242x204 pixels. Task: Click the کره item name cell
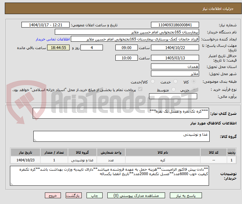(x=163, y=160)
